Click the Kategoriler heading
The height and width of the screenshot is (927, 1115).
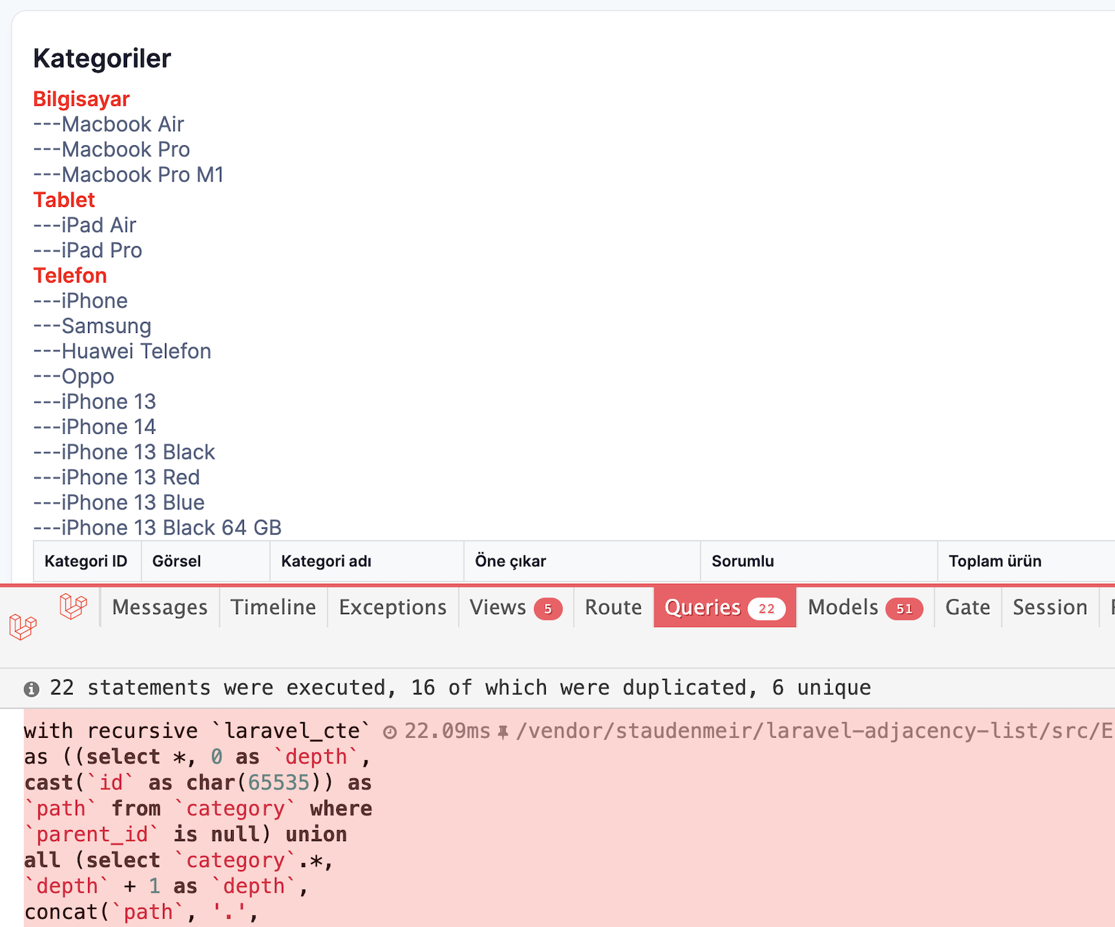(x=102, y=58)
